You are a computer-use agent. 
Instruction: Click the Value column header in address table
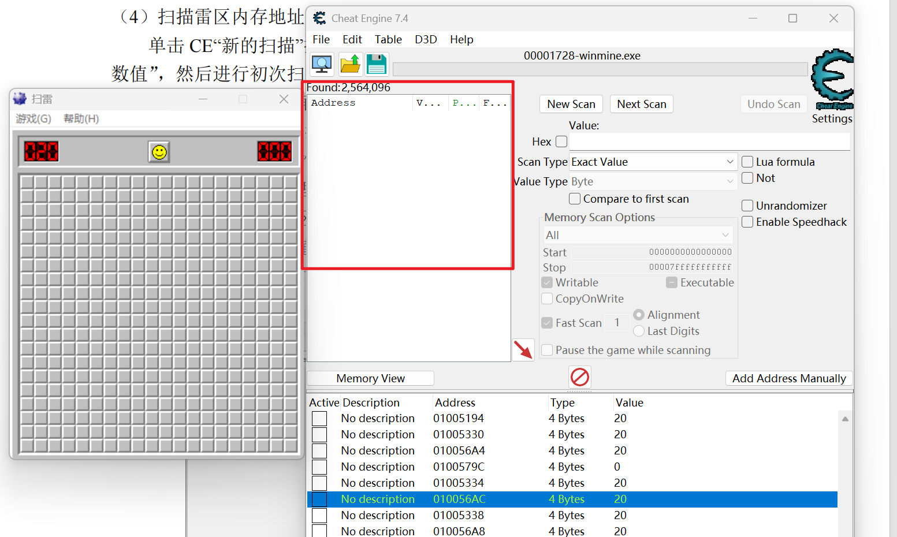point(630,402)
